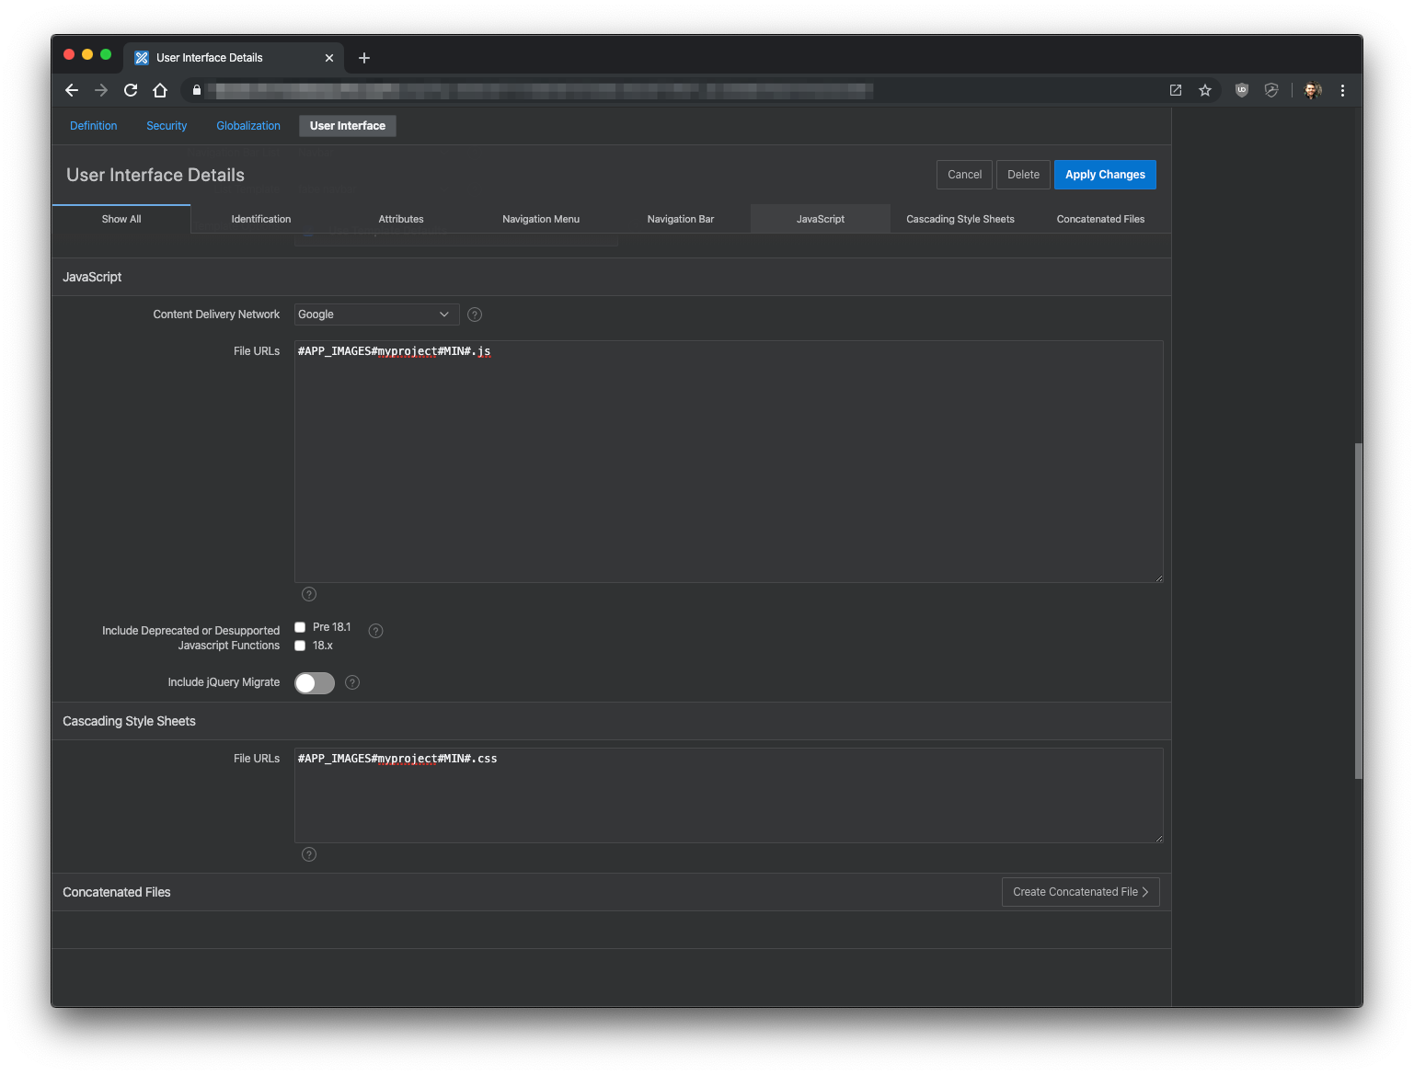Image resolution: width=1414 pixels, height=1075 pixels.
Task: Click help icon below CSS File URLs
Action: coord(309,854)
